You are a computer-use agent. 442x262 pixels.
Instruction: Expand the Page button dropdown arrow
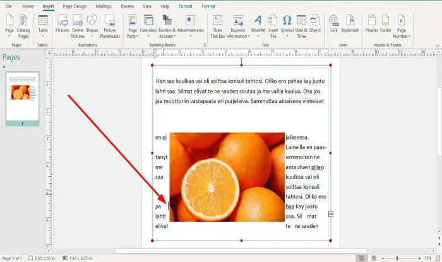(x=9, y=36)
